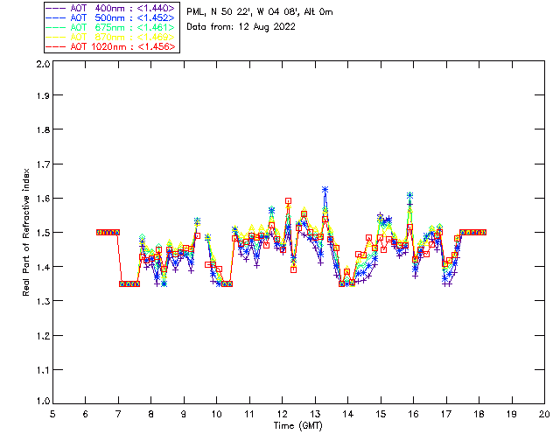Image resolution: width=560 pixels, height=448 pixels.
Task: Click the x-axis time label 10
Action: (x=217, y=414)
